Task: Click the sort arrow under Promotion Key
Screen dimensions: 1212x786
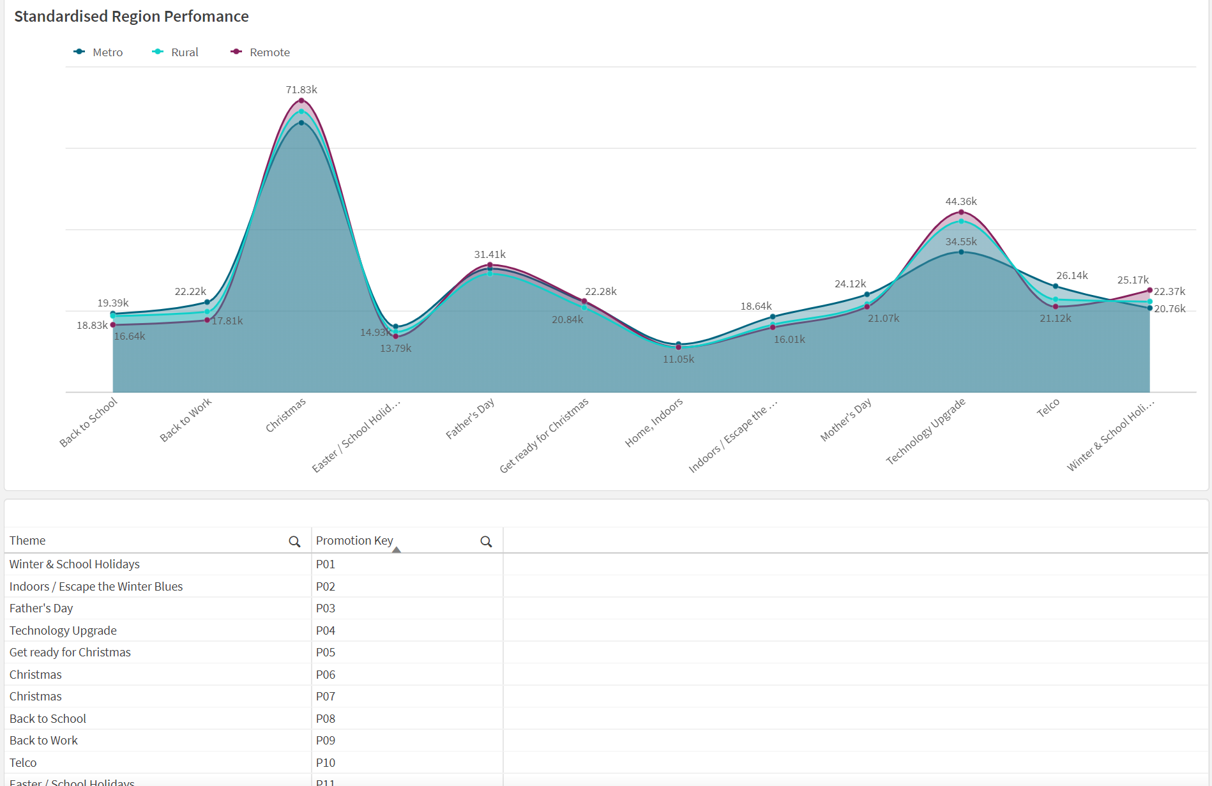Action: [x=397, y=550]
